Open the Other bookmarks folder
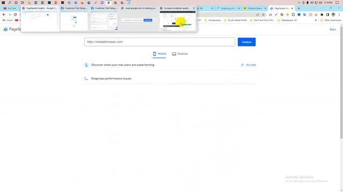Viewport: 343px width, 192px height. click(x=331, y=20)
